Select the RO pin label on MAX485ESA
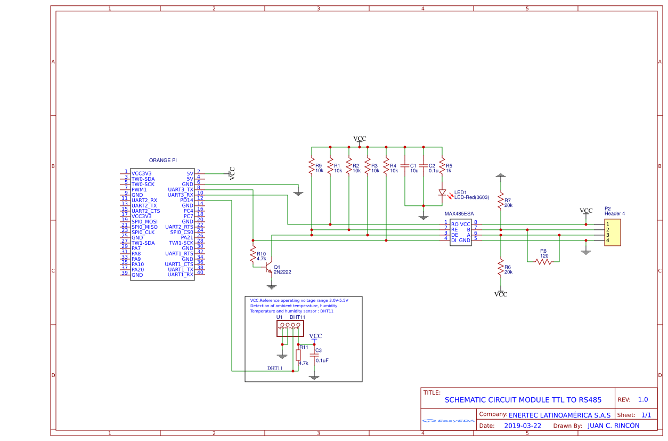Image resolution: width=668 pixels, height=441 pixels. [x=454, y=224]
